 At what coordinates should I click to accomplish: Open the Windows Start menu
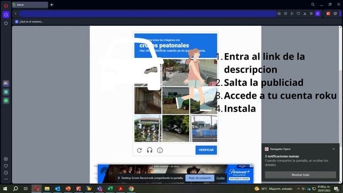[x=5, y=189]
